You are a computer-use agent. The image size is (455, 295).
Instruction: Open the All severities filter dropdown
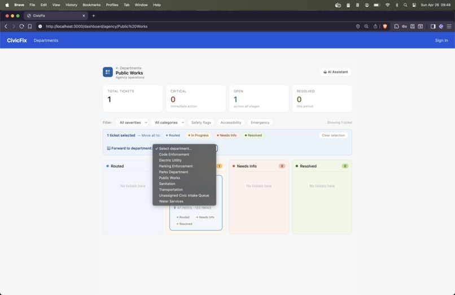point(133,123)
